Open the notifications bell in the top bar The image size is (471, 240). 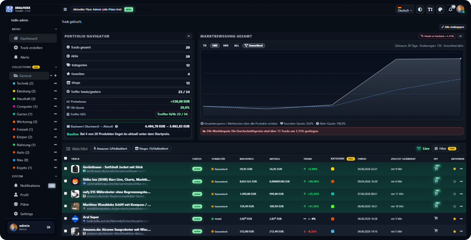[450, 9]
